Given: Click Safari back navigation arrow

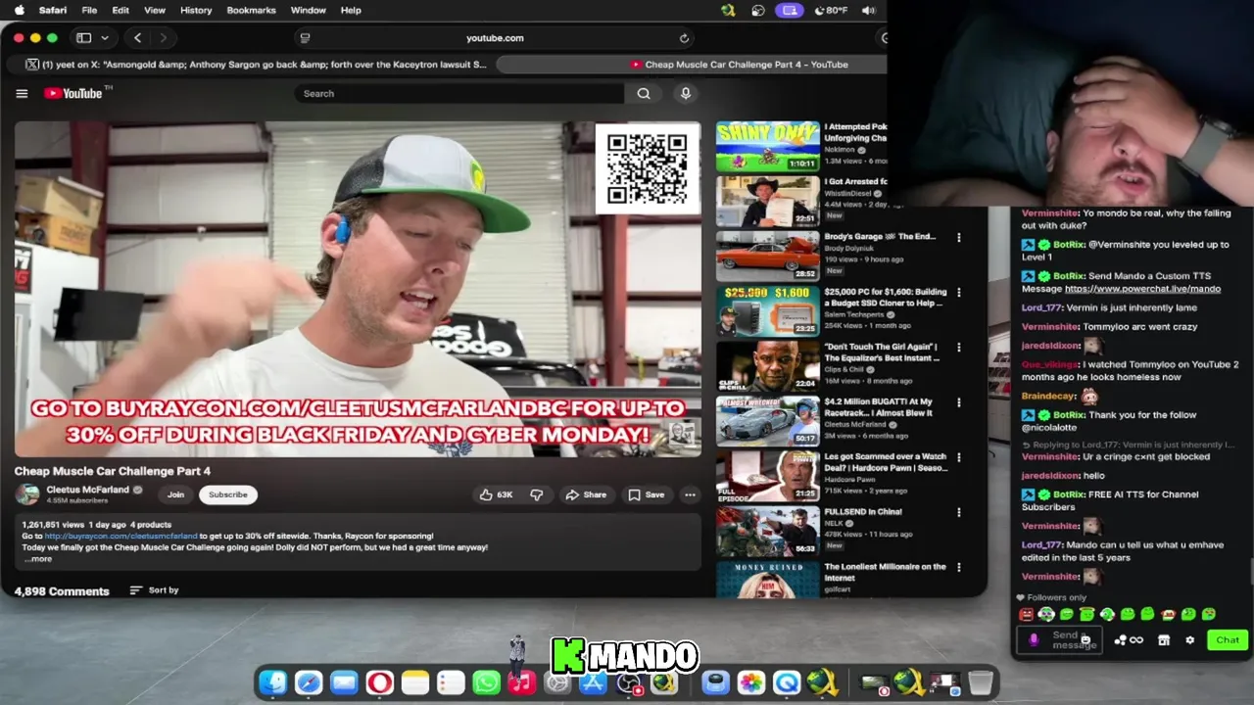Looking at the screenshot, I should 137,38.
